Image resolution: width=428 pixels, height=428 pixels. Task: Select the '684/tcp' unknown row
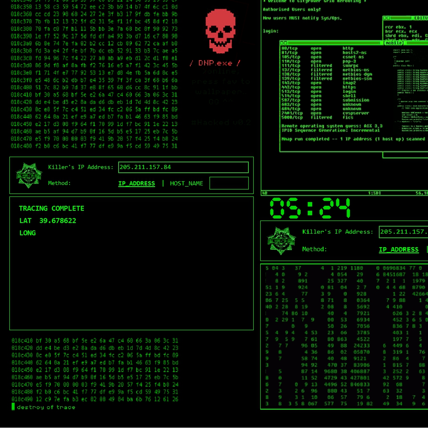pos(321,109)
